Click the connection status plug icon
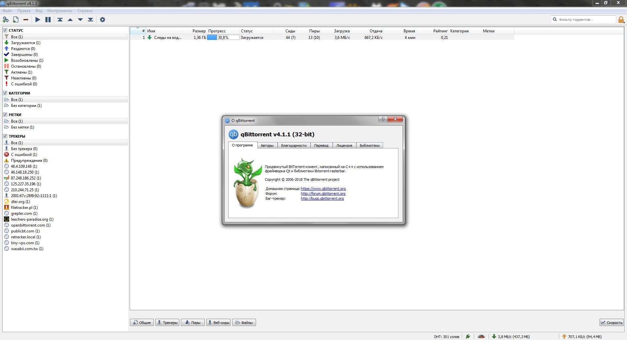Screen dimensions: 627x340 point(468,336)
